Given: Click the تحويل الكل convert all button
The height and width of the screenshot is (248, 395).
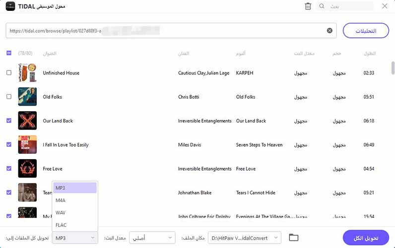Looking at the screenshot, I should coord(366,238).
